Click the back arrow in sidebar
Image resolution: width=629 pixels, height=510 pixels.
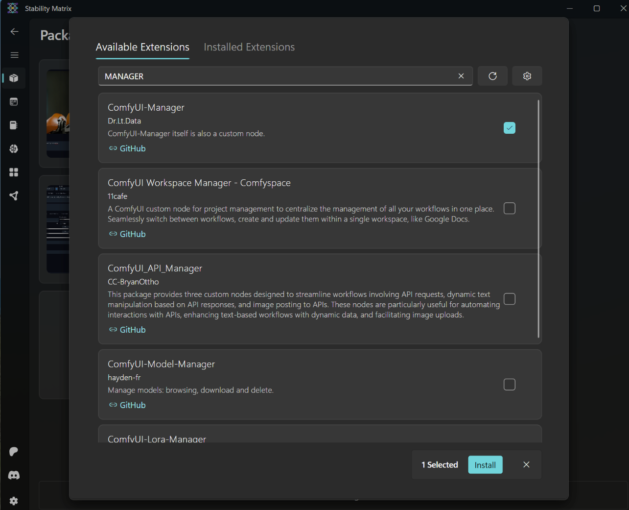tap(14, 31)
